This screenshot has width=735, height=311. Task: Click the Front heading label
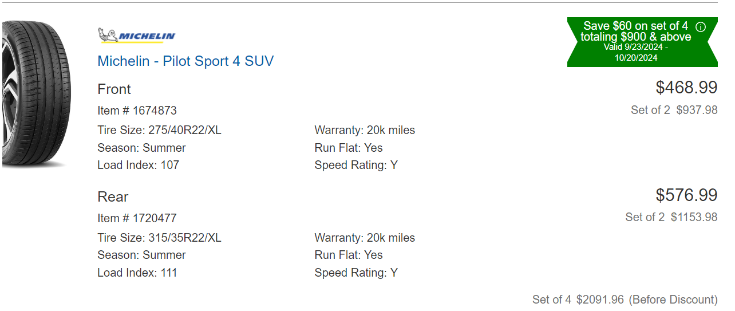pos(114,89)
